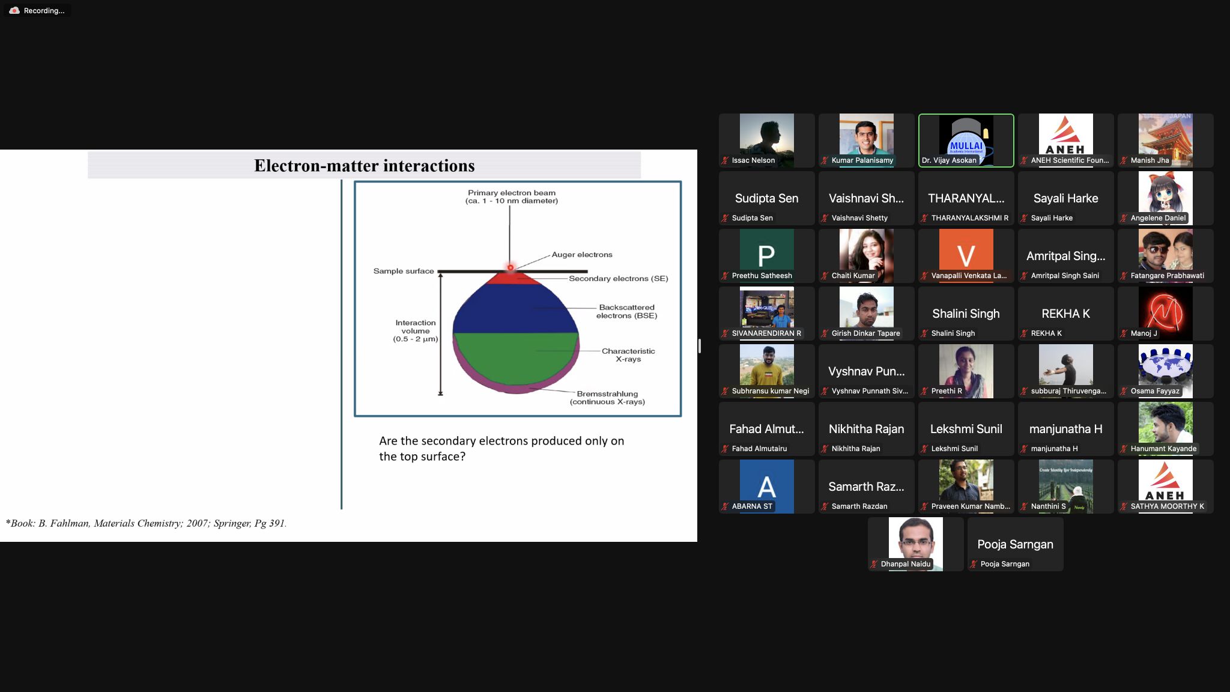The image size is (1230, 692).
Task: Click Dhanpal Naidu's muted mic icon
Action: pyautogui.click(x=874, y=564)
